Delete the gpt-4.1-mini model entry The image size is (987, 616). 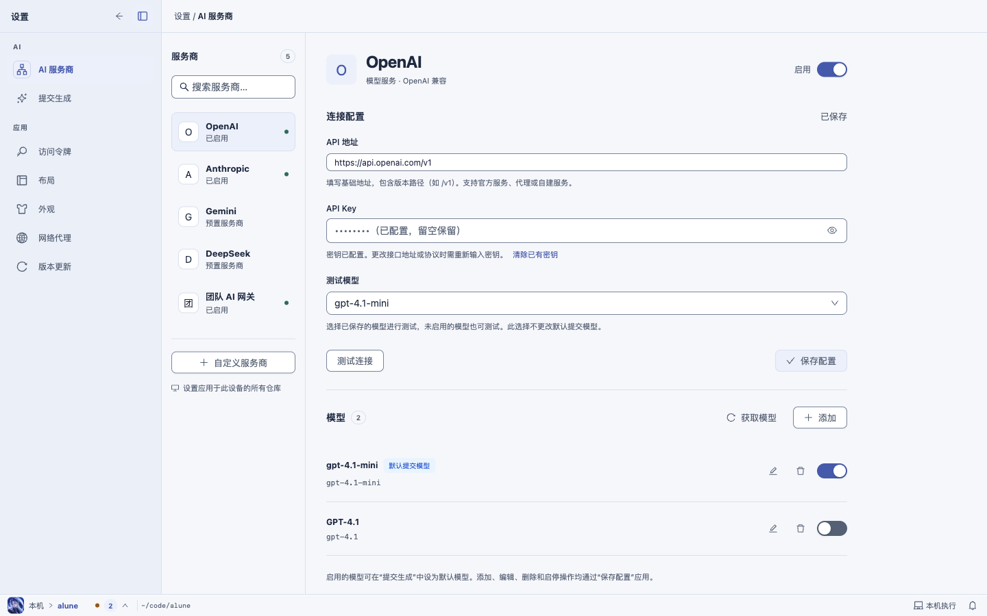point(801,471)
